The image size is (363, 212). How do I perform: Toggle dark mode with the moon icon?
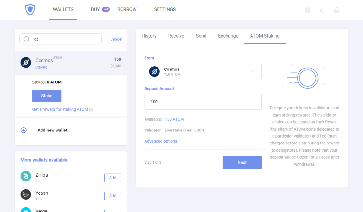click(x=322, y=10)
